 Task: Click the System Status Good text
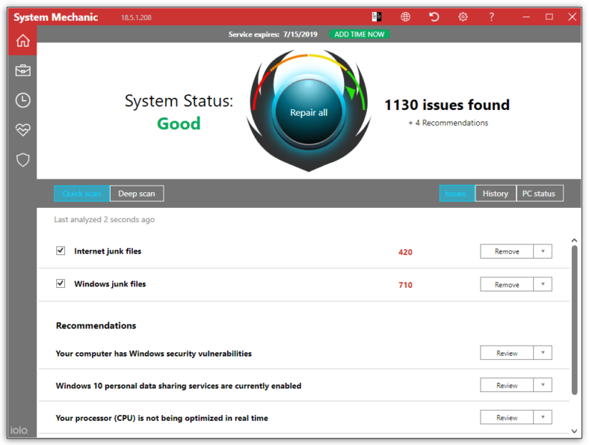pos(179,112)
